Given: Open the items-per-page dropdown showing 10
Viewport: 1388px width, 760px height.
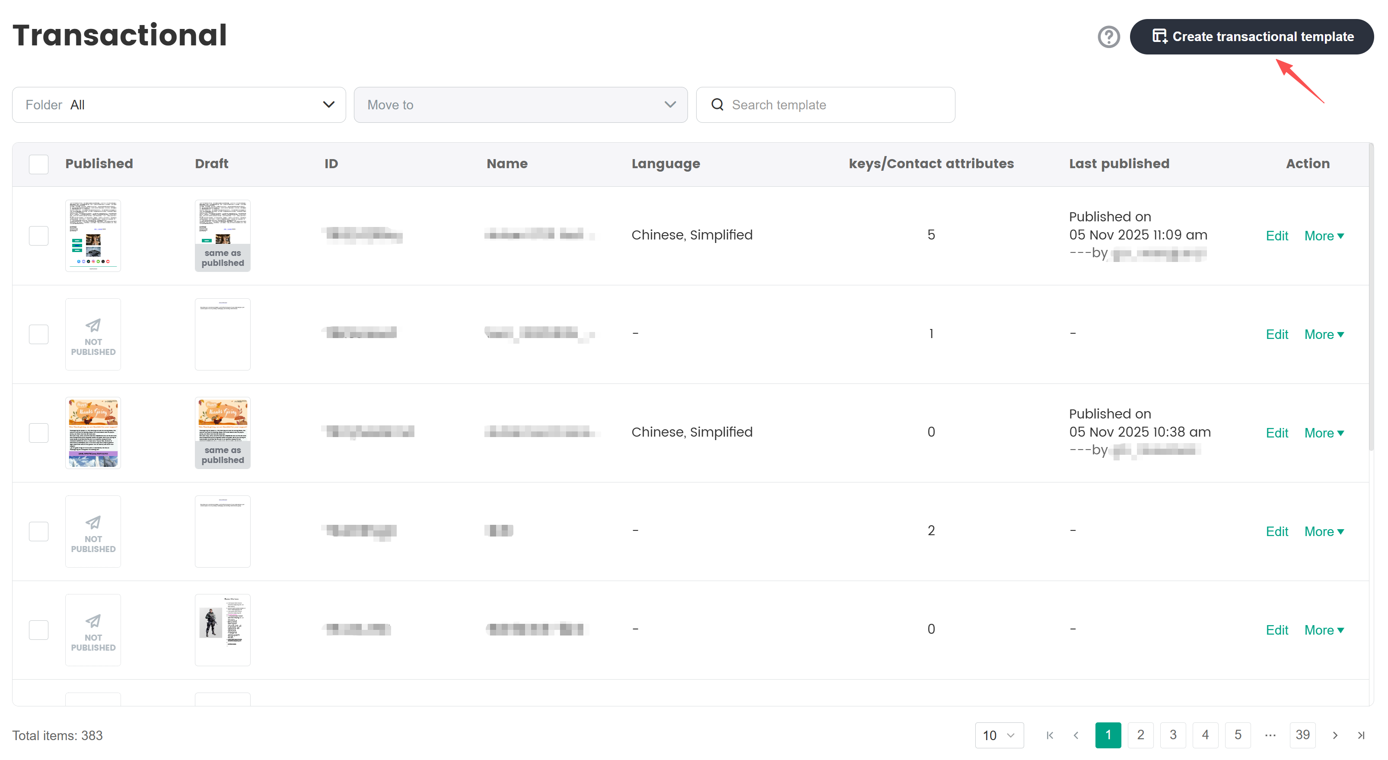Looking at the screenshot, I should (999, 734).
